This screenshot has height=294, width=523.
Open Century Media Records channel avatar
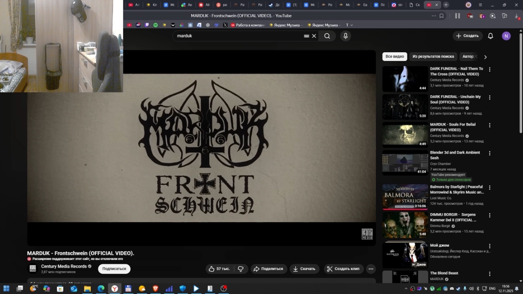coord(33,269)
